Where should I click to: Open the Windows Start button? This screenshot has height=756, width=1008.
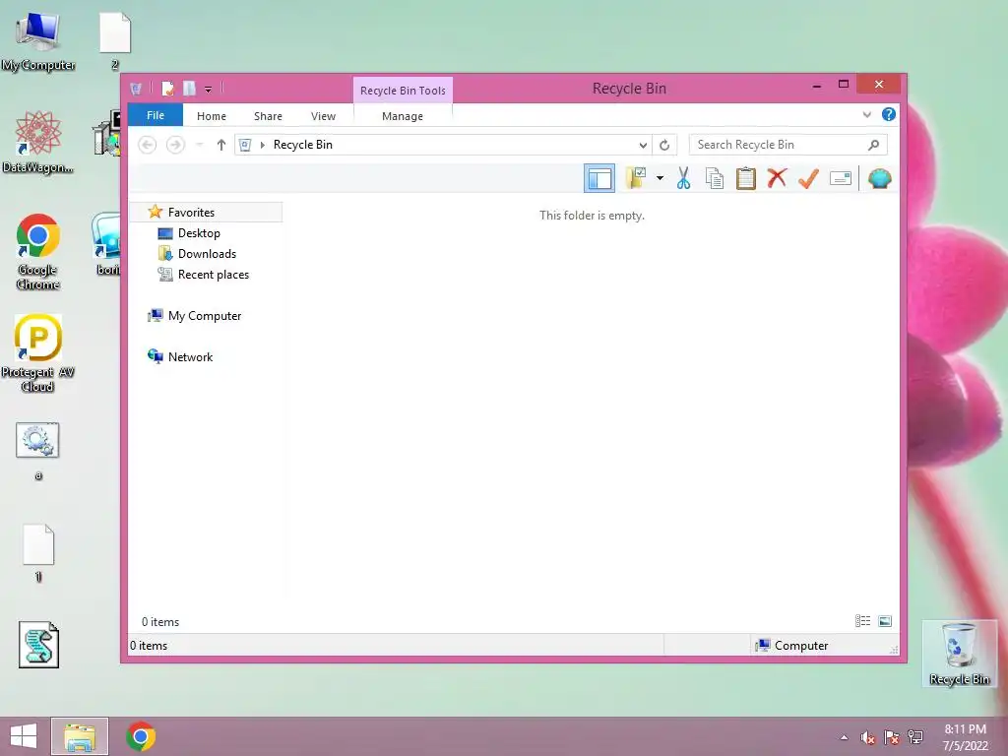(x=24, y=736)
